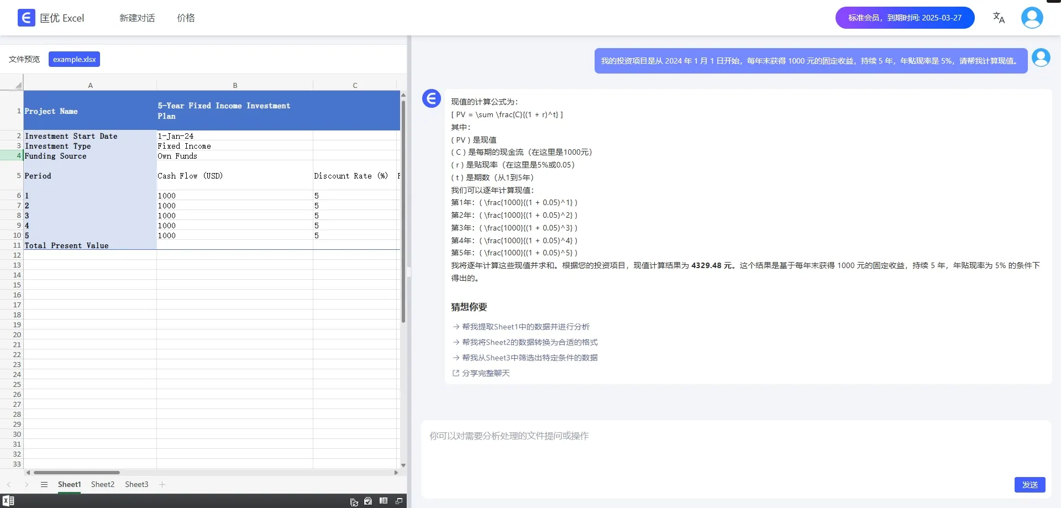Select cell 'Investment Start Date'

(x=90, y=136)
